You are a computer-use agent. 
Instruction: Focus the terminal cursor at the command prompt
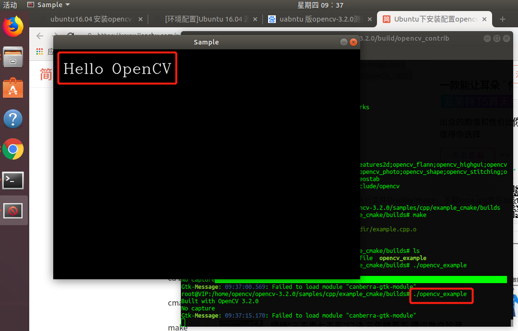click(183, 322)
